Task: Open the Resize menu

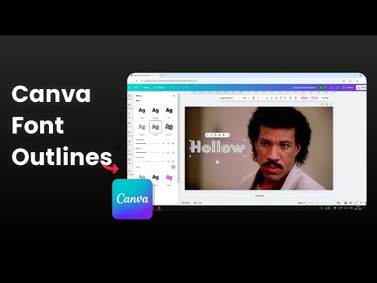Action: (145, 88)
